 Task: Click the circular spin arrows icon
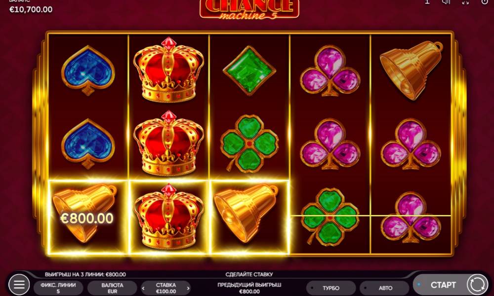pyautogui.click(x=477, y=285)
